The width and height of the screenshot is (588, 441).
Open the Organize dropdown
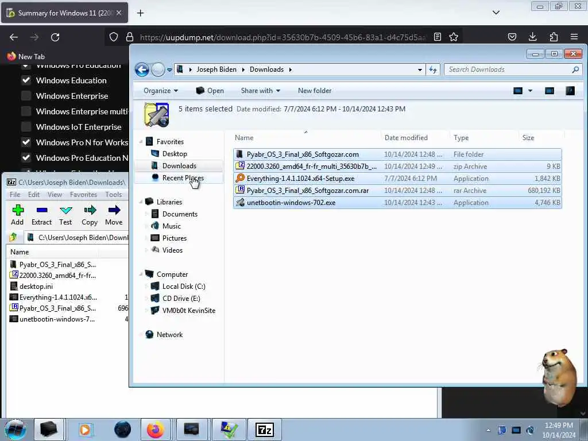point(161,91)
